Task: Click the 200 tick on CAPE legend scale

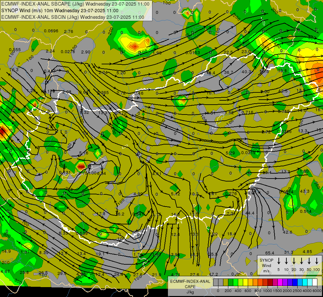Action: [x=228, y=291]
